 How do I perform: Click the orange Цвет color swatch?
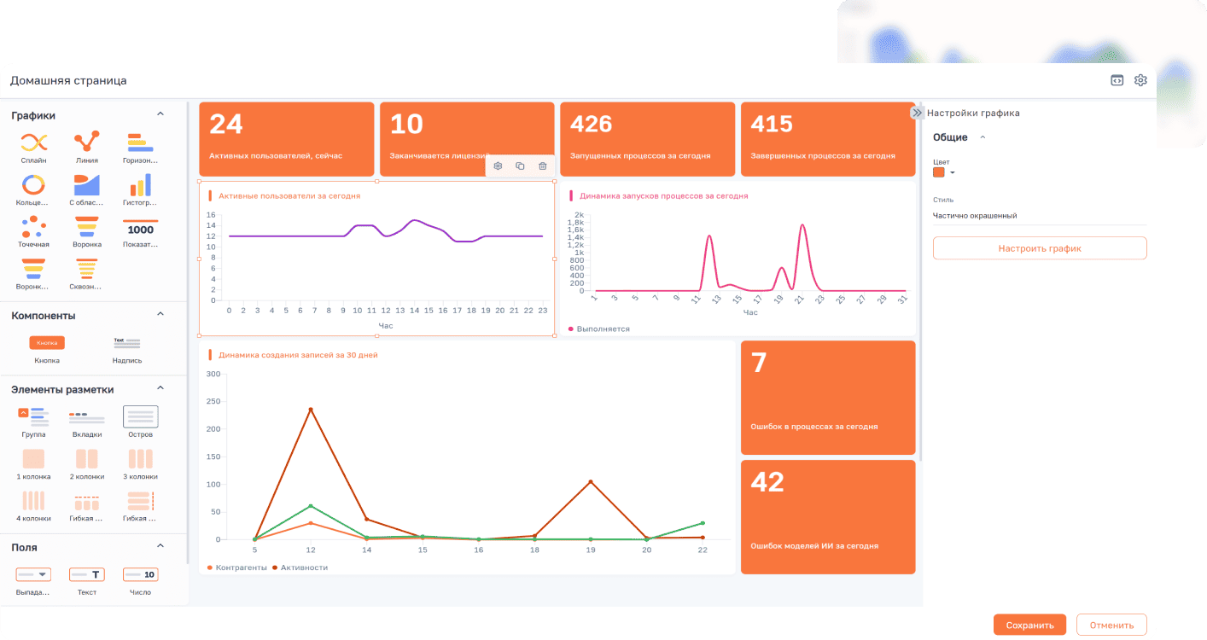[x=939, y=172]
